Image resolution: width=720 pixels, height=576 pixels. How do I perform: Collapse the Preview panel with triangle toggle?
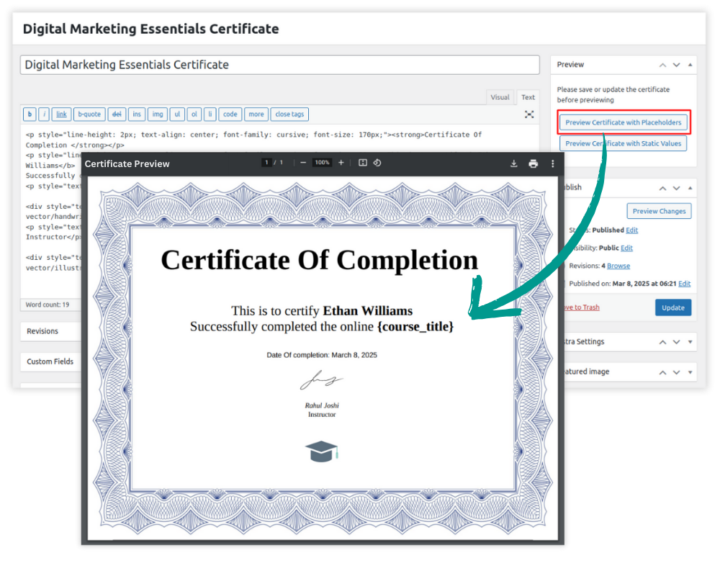(x=690, y=65)
